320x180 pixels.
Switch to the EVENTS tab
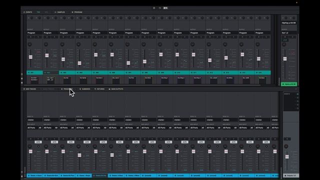click(28, 12)
